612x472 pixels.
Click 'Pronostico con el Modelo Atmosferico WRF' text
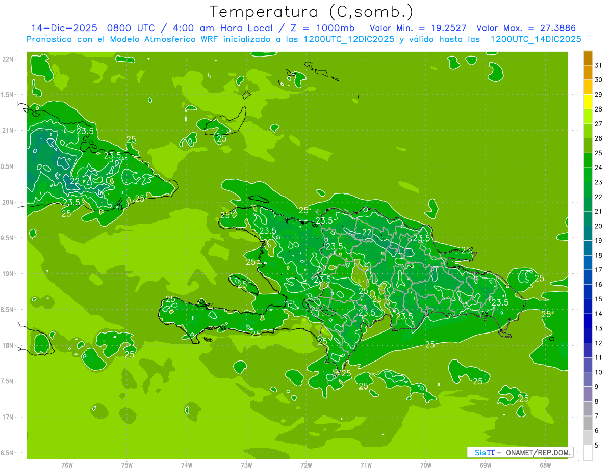123,39
